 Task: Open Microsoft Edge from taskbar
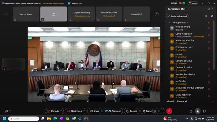coord(55,119)
